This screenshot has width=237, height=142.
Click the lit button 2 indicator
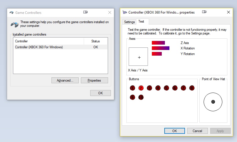[x=141, y=88]
